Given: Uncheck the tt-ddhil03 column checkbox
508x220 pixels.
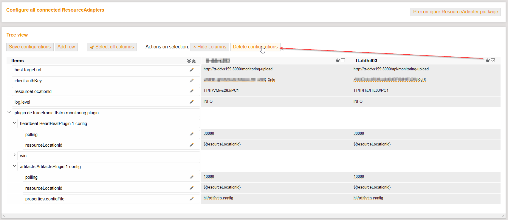Looking at the screenshot, I should pos(493,61).
